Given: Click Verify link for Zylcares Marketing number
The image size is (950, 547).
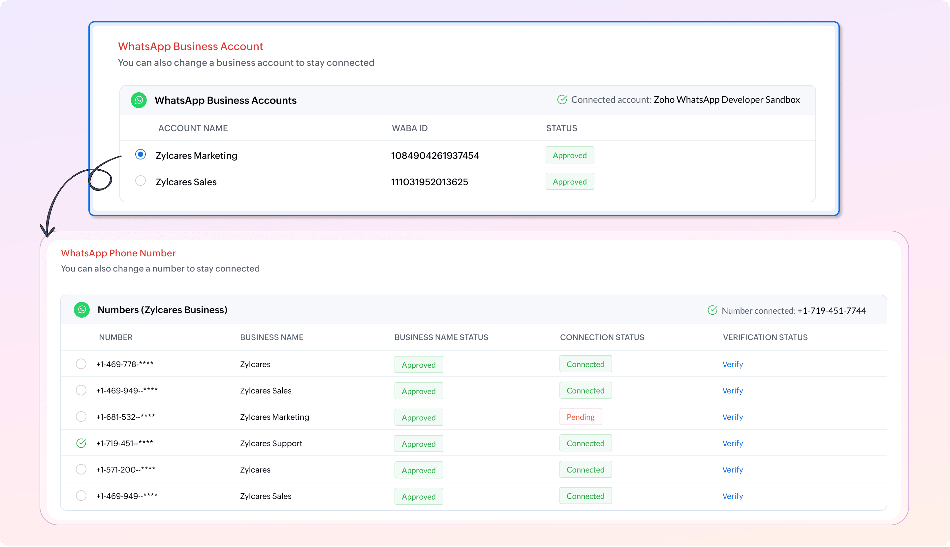Looking at the screenshot, I should 732,417.
